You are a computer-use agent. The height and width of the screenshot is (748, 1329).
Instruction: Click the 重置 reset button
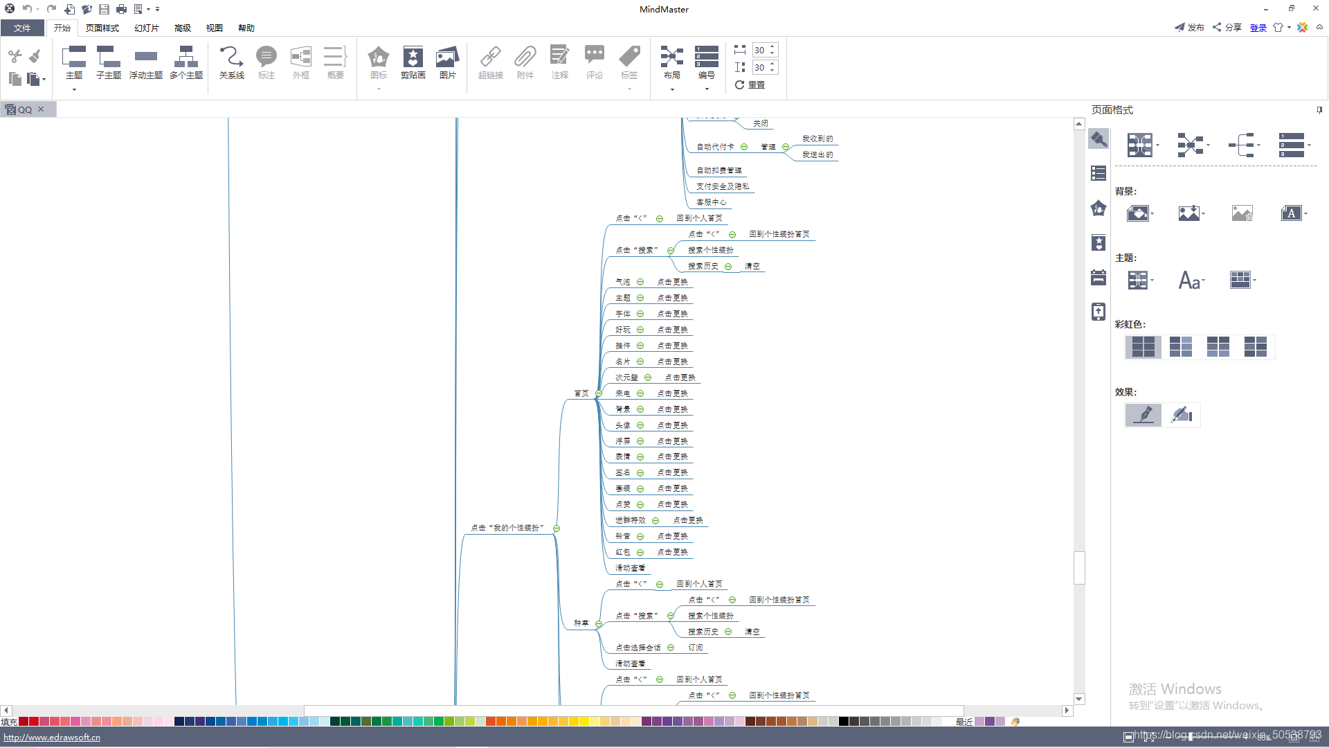click(750, 84)
